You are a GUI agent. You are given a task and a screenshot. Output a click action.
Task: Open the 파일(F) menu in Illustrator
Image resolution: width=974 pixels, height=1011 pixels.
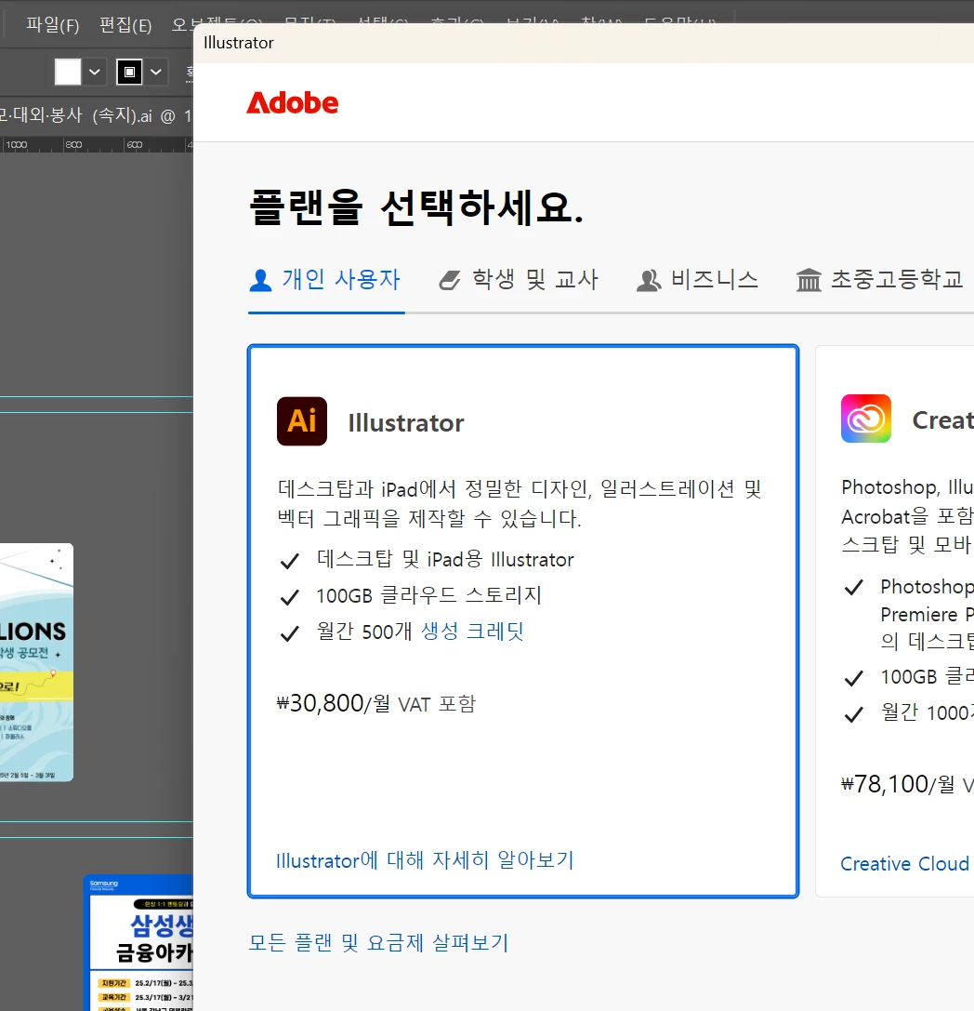[52, 25]
